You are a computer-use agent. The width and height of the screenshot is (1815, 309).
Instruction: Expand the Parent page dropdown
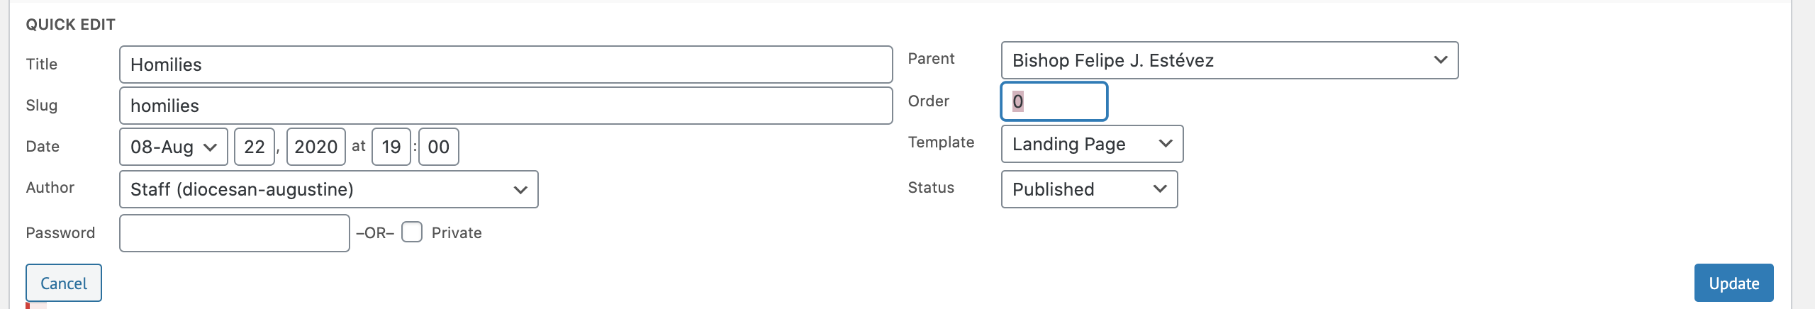click(1229, 60)
